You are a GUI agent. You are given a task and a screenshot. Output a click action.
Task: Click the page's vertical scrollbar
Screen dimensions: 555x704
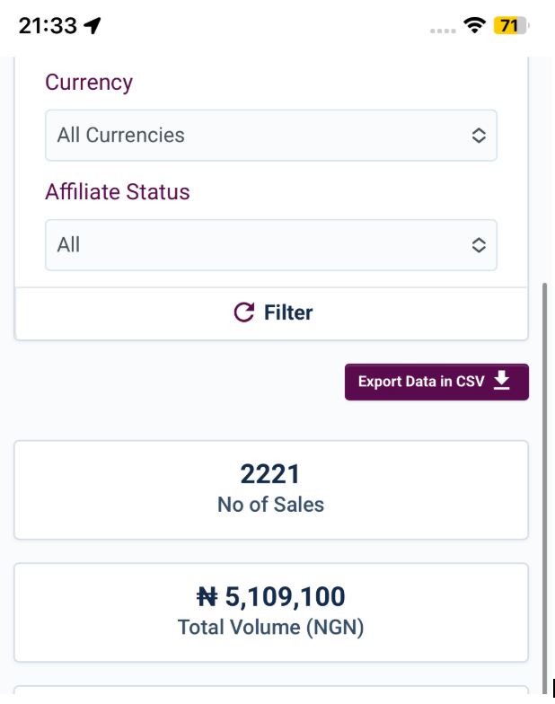coord(543,485)
